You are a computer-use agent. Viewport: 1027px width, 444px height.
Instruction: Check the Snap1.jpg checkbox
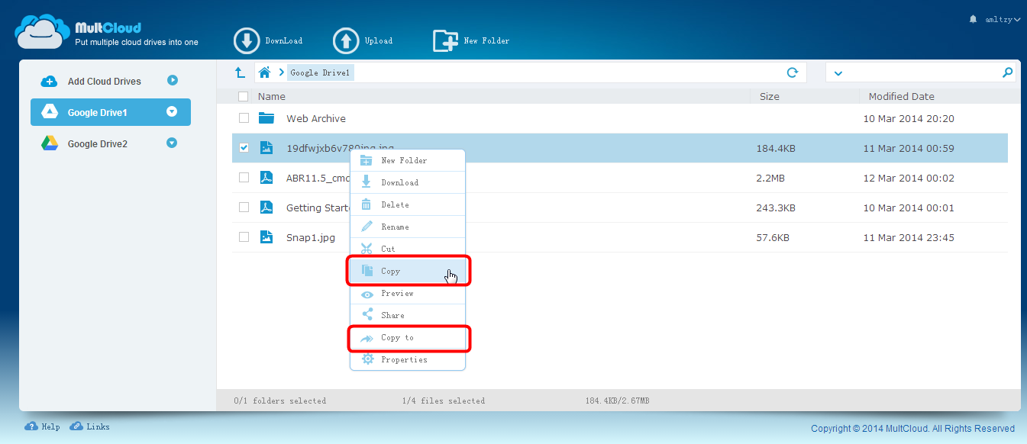[x=244, y=237]
